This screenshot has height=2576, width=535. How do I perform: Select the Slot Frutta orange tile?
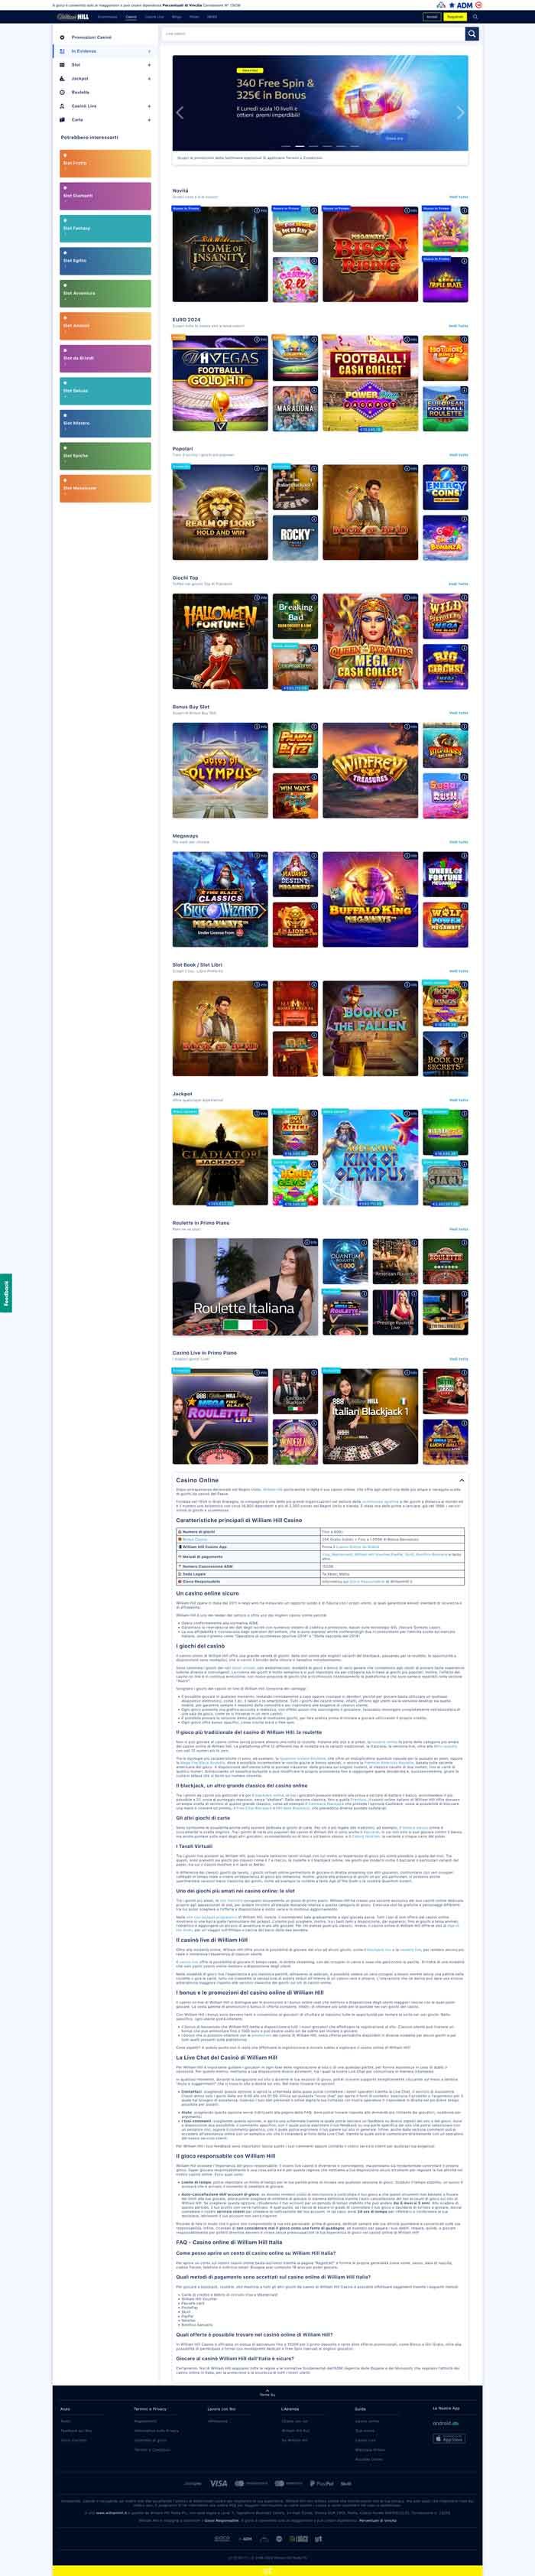click(x=105, y=163)
